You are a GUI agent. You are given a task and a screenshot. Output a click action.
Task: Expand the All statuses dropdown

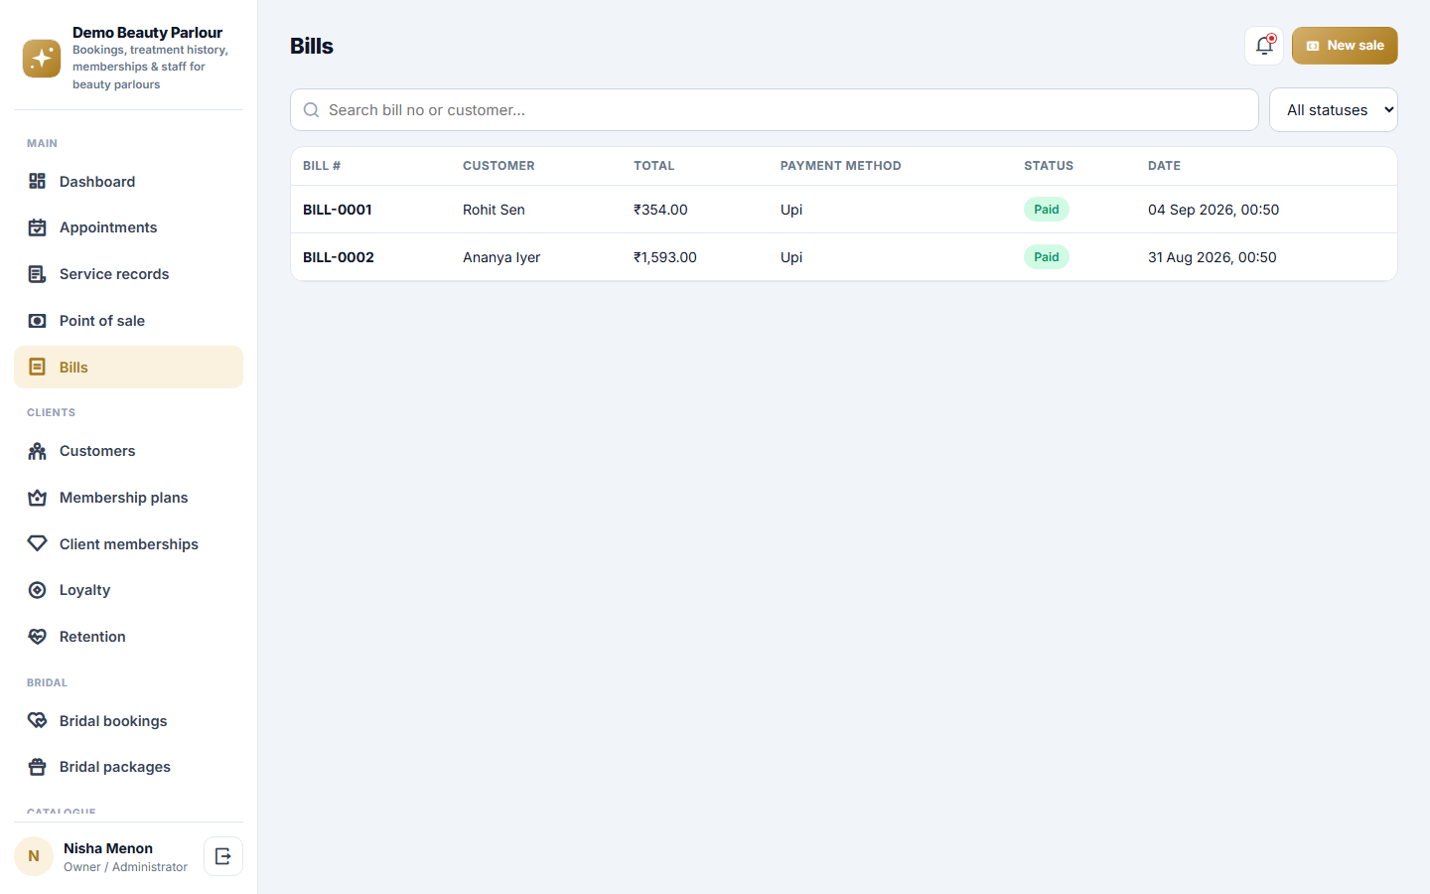click(x=1334, y=110)
